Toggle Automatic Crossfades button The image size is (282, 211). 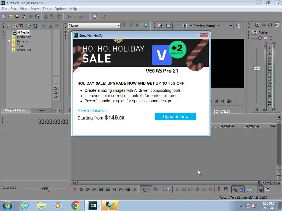pyautogui.click(x=241, y=189)
